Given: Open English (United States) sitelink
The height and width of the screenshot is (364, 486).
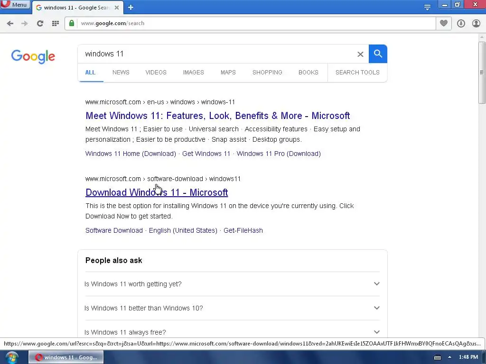Looking at the screenshot, I should point(183,231).
